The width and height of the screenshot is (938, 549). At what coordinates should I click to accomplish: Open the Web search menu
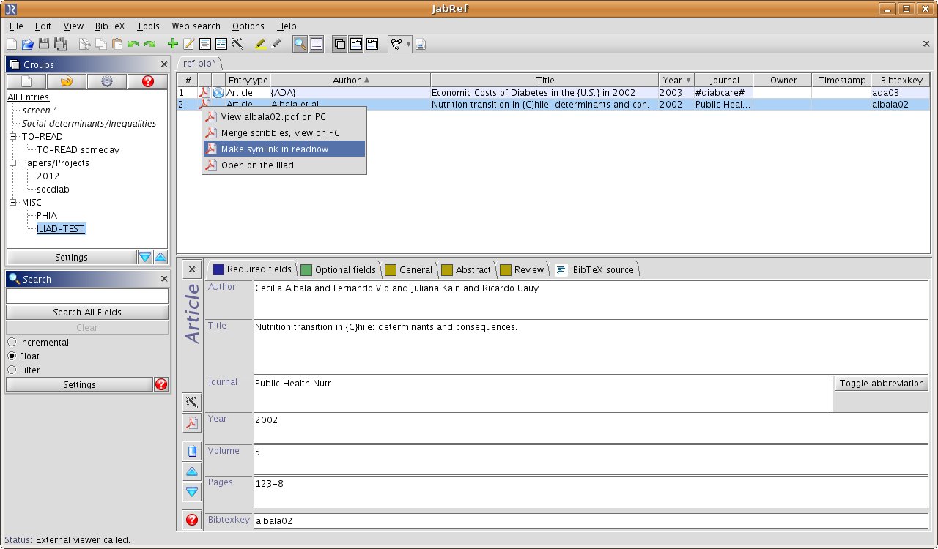tap(196, 26)
